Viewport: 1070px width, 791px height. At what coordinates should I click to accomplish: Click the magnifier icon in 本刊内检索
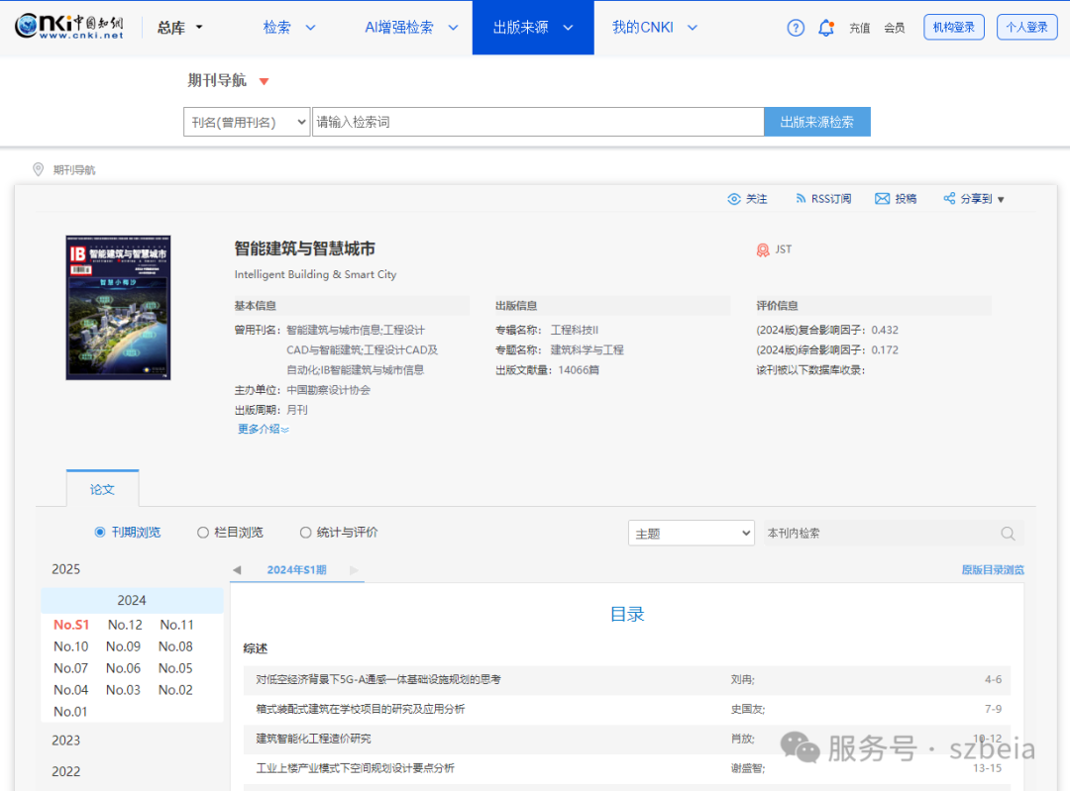[1008, 533]
